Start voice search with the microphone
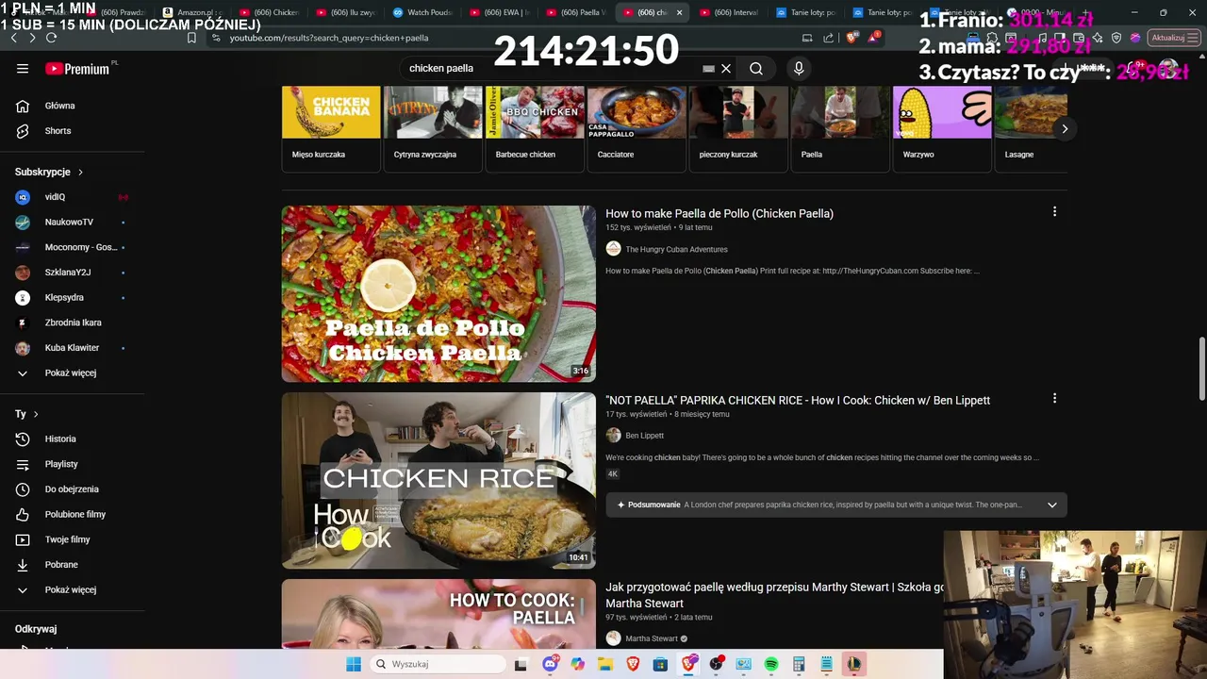 (x=799, y=68)
